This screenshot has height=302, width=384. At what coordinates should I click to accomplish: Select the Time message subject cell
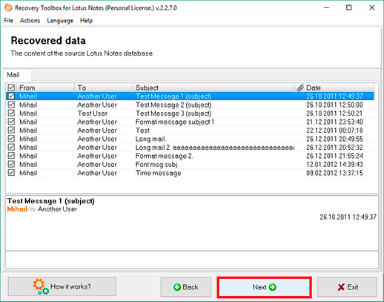click(158, 173)
